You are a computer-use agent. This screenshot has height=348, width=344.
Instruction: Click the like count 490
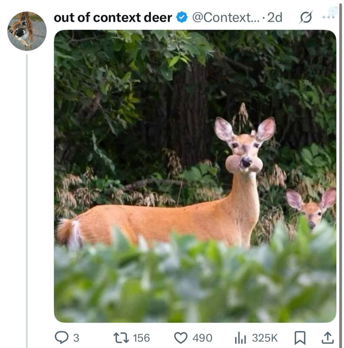pyautogui.click(x=202, y=338)
